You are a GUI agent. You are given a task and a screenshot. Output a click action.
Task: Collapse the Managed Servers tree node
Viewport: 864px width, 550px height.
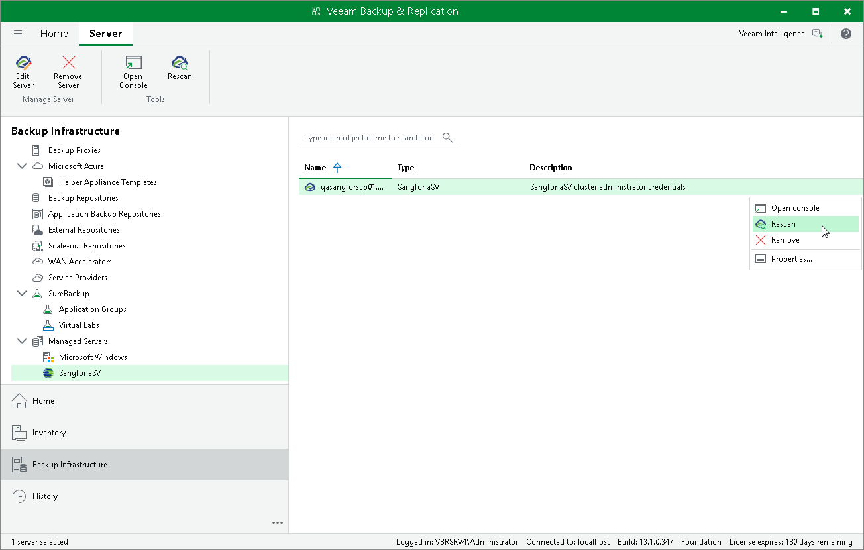click(22, 341)
